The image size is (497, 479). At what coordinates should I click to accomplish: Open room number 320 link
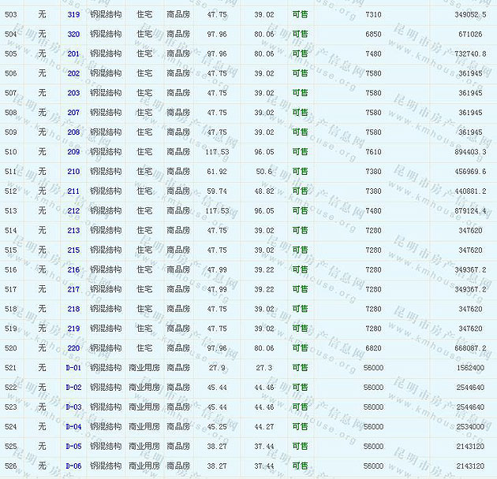(73, 35)
